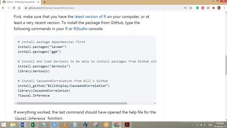Open Microsoft Word from the taskbar
The height and width of the screenshot is (128, 227).
[23, 125]
